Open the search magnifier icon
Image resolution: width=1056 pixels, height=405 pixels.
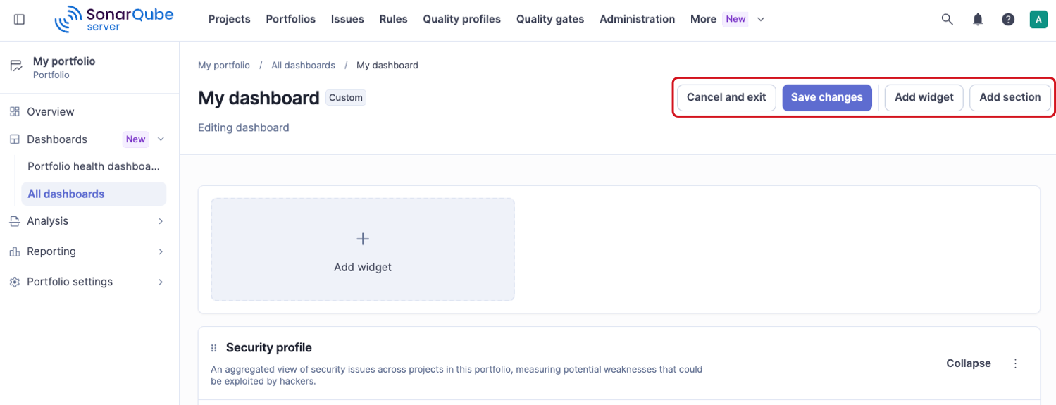[x=948, y=20]
